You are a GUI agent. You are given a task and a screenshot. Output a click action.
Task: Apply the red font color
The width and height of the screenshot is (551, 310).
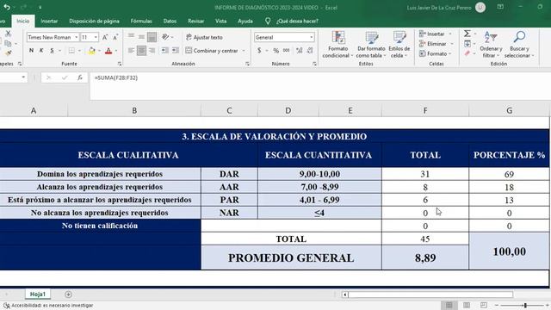[x=108, y=51]
